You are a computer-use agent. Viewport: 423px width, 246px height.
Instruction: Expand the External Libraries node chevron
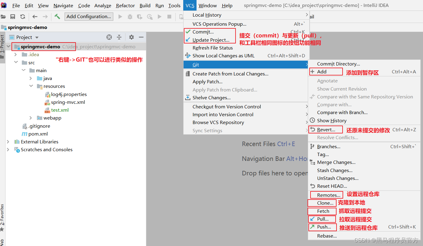pos(8,142)
